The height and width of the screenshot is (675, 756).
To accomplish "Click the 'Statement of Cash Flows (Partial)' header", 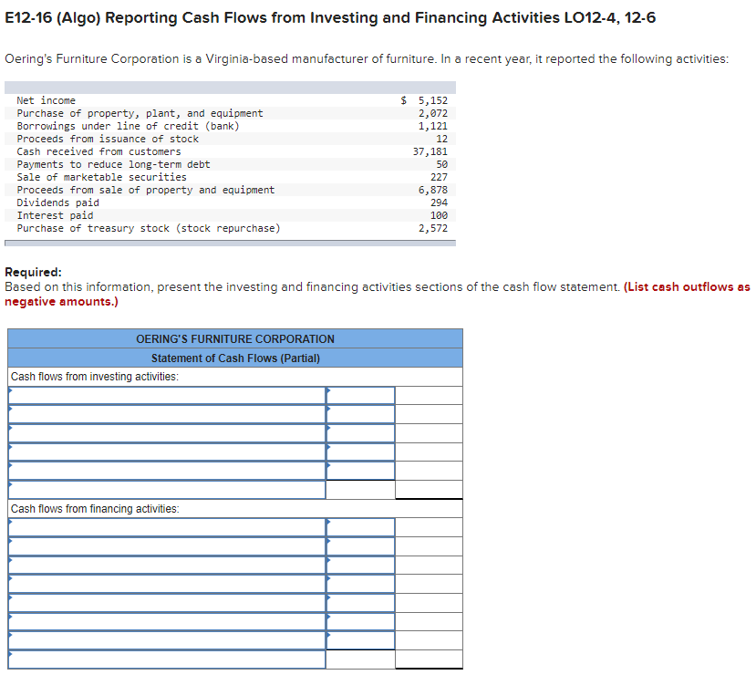I will click(x=234, y=358).
